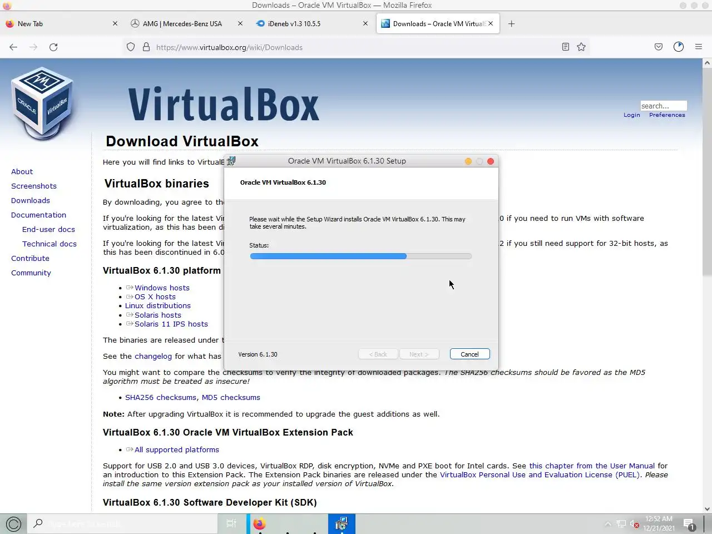Open Downloads in the sidebar
The width and height of the screenshot is (712, 534).
pos(31,201)
